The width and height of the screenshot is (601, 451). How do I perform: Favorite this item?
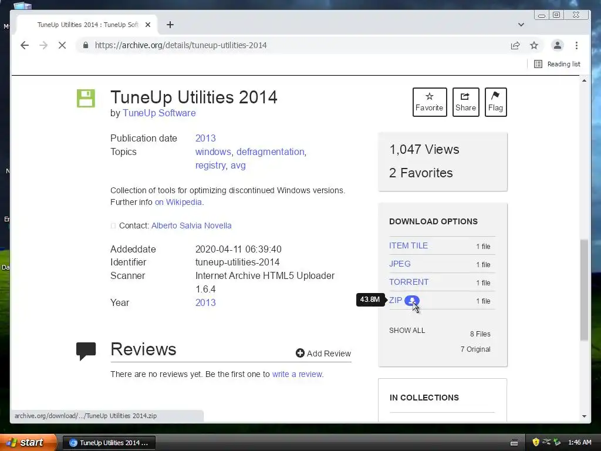tap(430, 102)
